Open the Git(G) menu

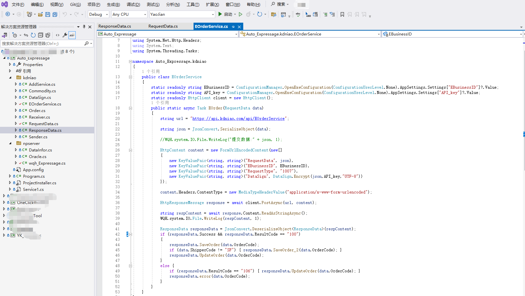(x=75, y=5)
